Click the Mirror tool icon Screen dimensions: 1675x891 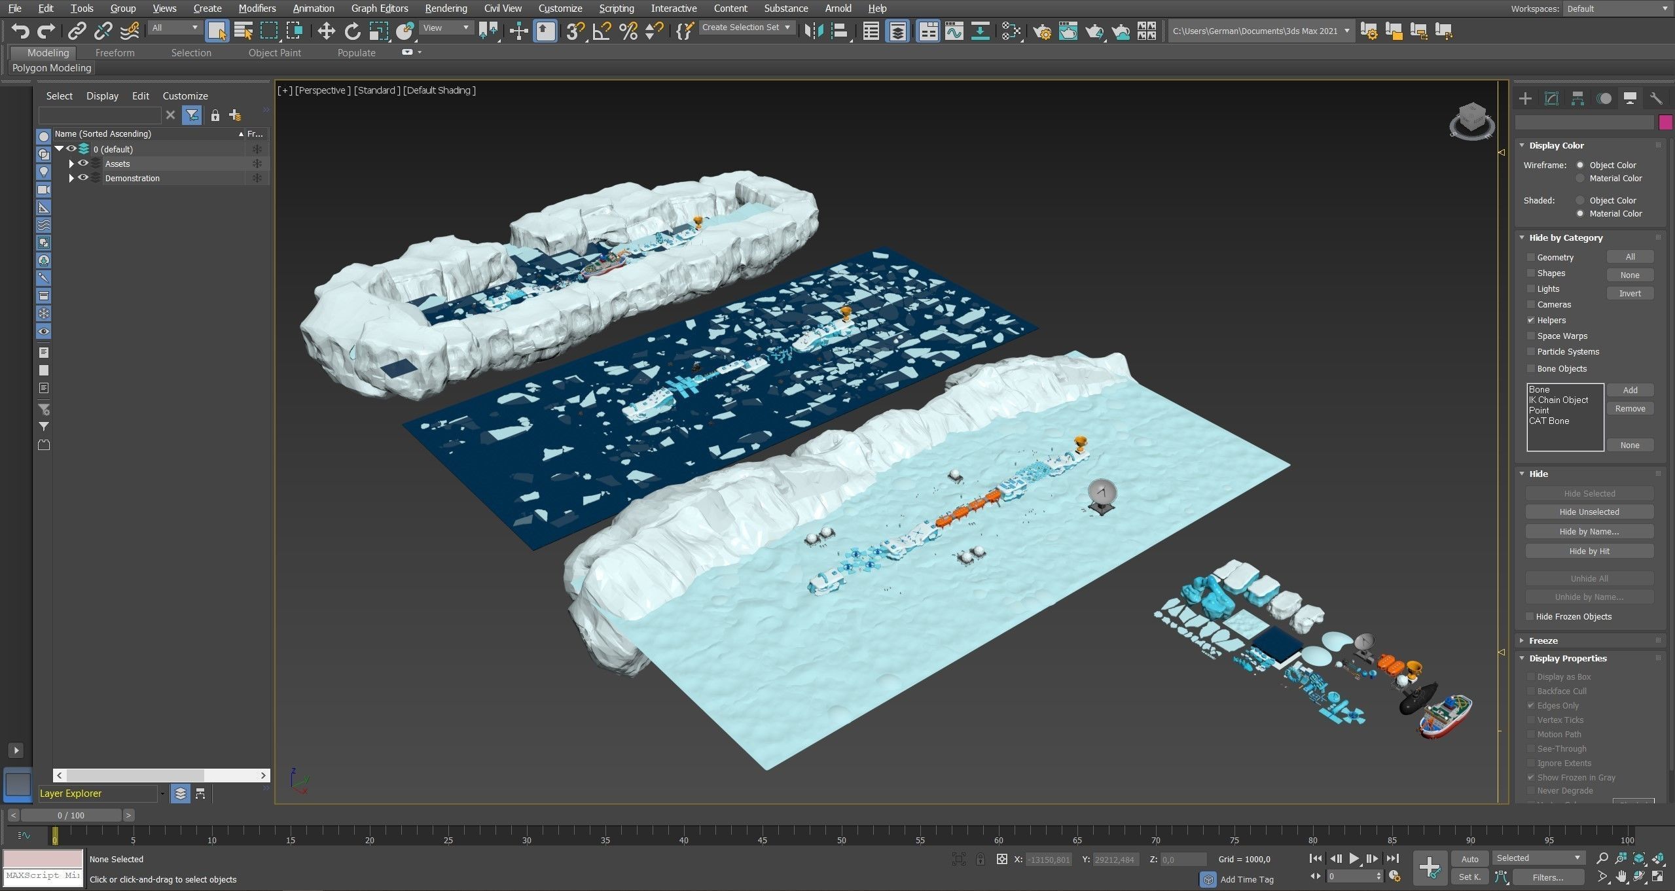(x=814, y=31)
